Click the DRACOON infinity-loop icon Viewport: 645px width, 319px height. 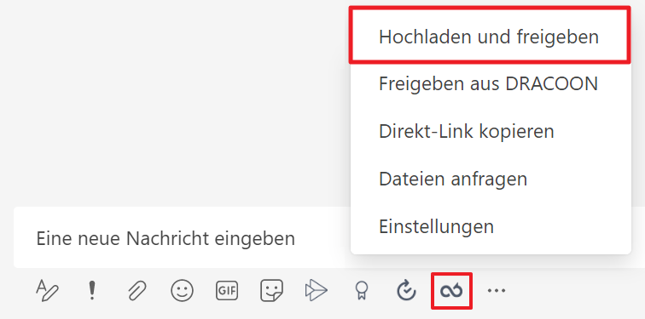(451, 291)
